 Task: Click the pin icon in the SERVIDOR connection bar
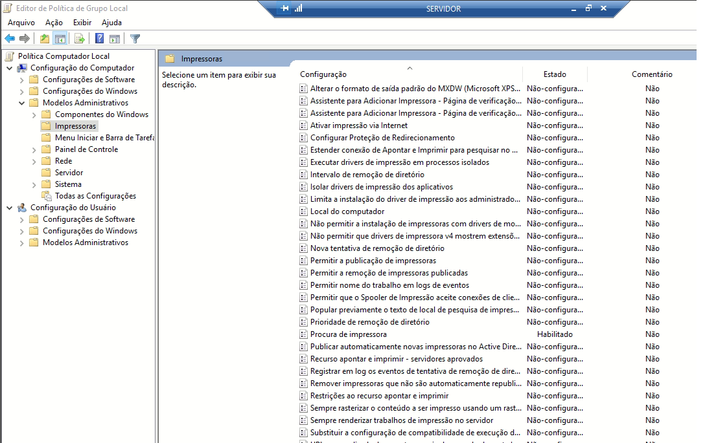coord(284,8)
